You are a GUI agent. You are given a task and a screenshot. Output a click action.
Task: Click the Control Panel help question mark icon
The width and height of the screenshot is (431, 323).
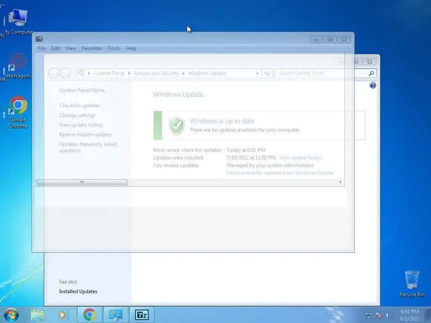(373, 85)
